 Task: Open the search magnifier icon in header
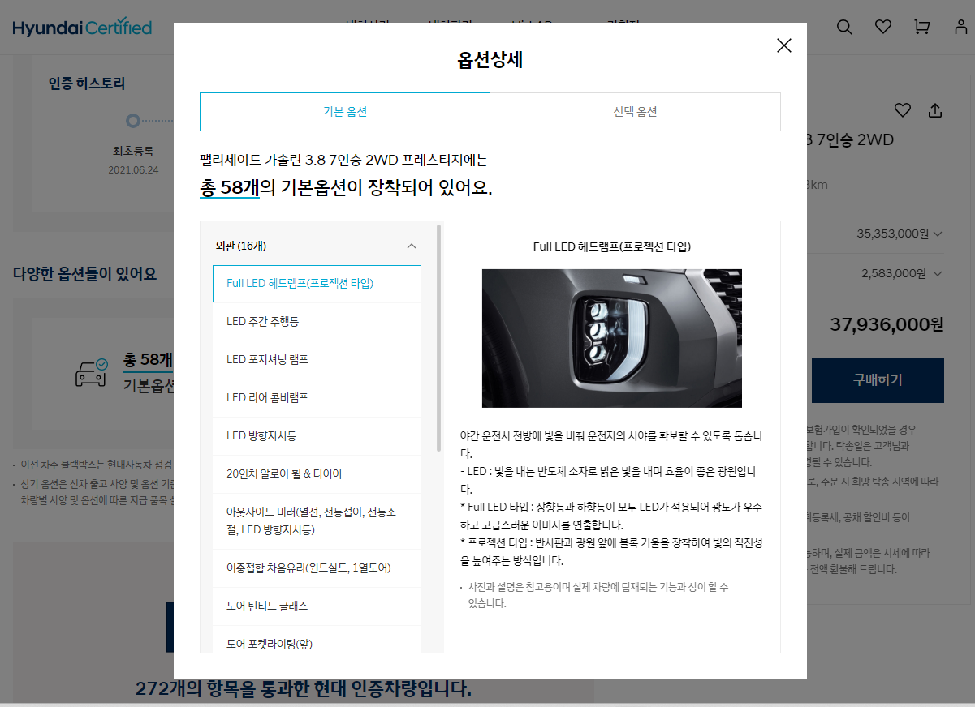[844, 27]
